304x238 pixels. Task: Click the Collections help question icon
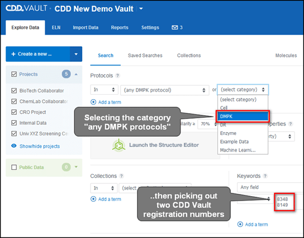[x=121, y=176]
